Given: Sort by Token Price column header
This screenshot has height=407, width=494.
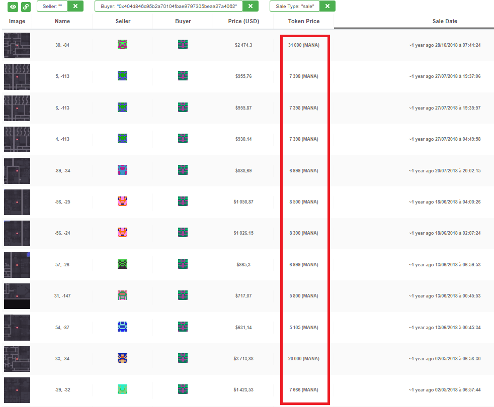Looking at the screenshot, I should (303, 22).
